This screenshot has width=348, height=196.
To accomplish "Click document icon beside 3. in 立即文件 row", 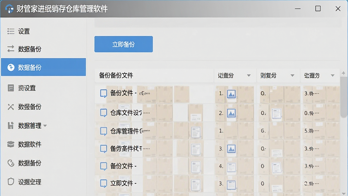I will click(x=231, y=185).
